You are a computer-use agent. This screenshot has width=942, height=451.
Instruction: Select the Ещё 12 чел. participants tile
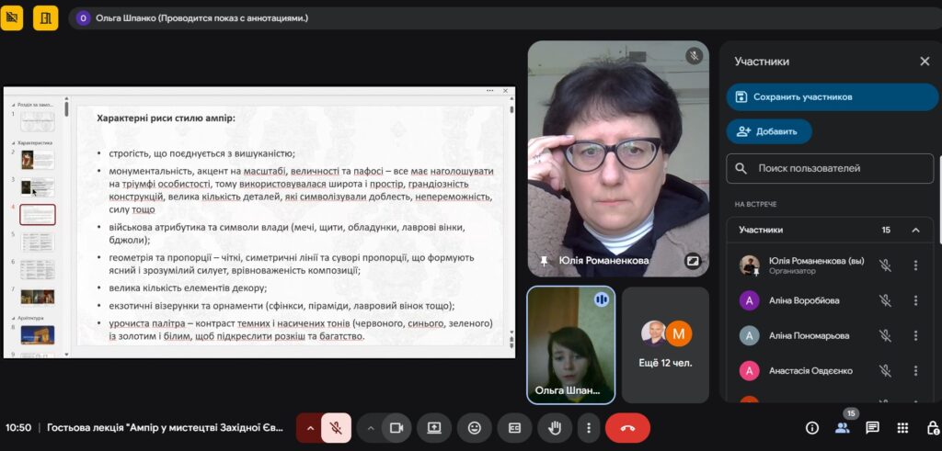coord(665,344)
